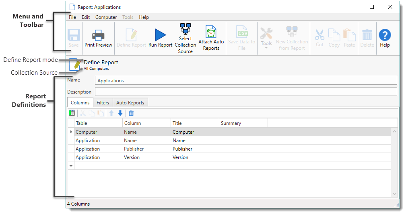The height and width of the screenshot is (214, 406).
Task: Move selected column down with blue arrow
Action: pos(120,113)
